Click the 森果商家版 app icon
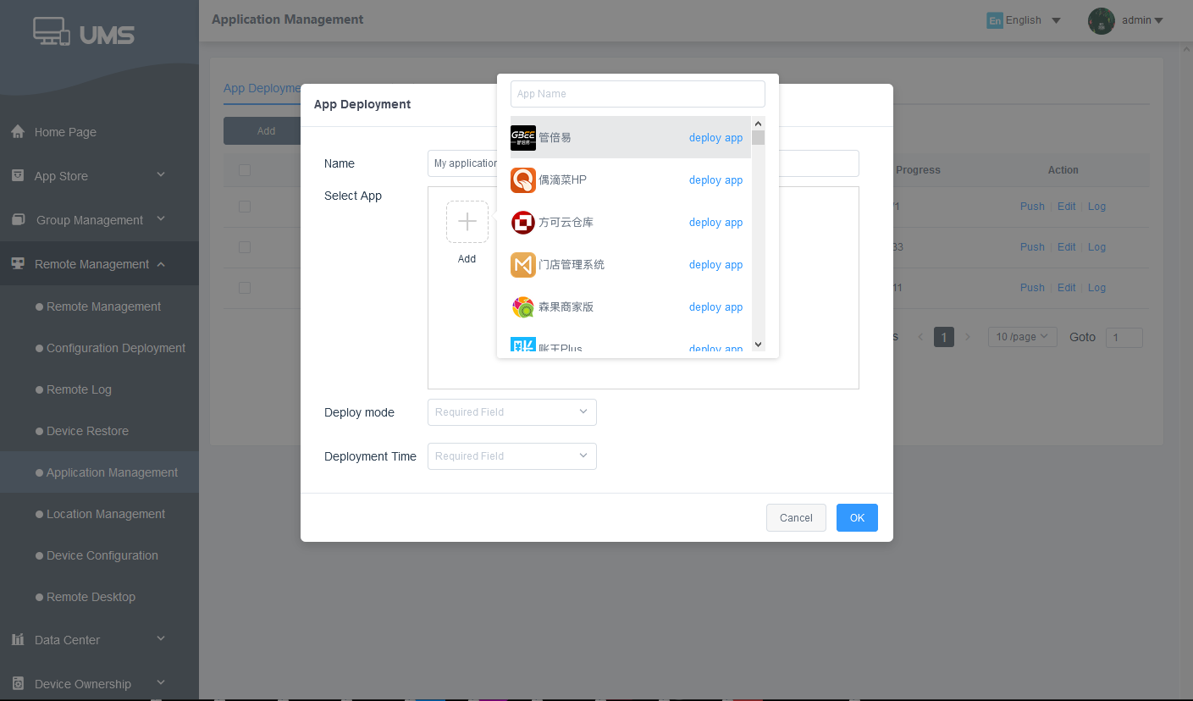1193x701 pixels. coord(523,306)
